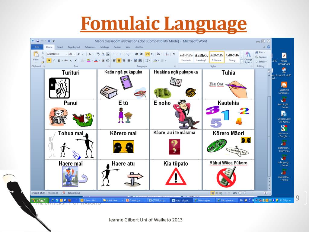Switch to the Review tab
Screen dimensions: 309x232
pyautogui.click(x=117, y=47)
